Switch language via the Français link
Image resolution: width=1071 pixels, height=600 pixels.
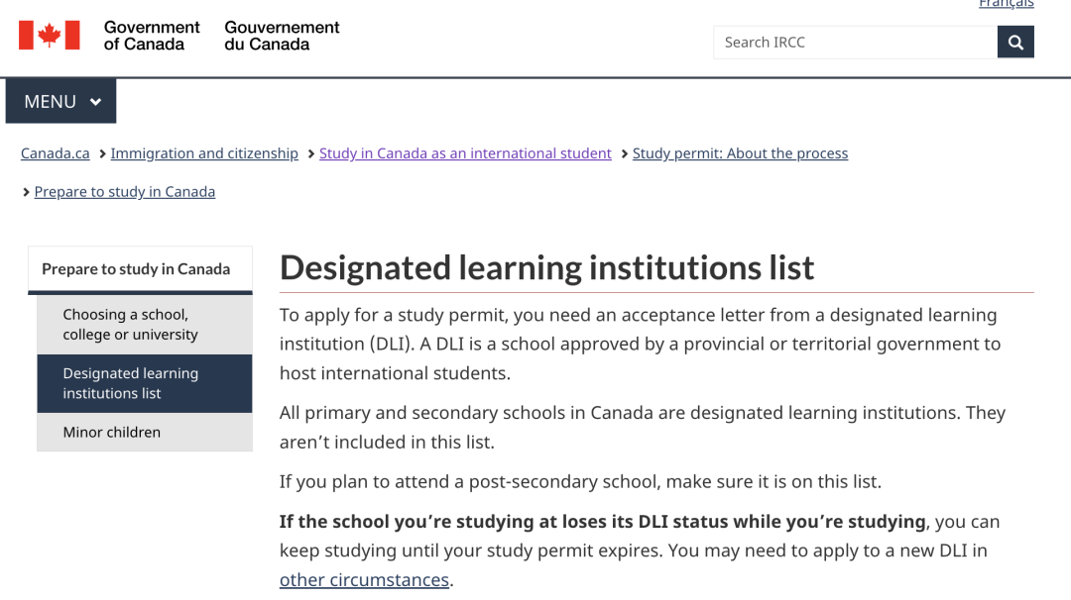[x=1007, y=4]
